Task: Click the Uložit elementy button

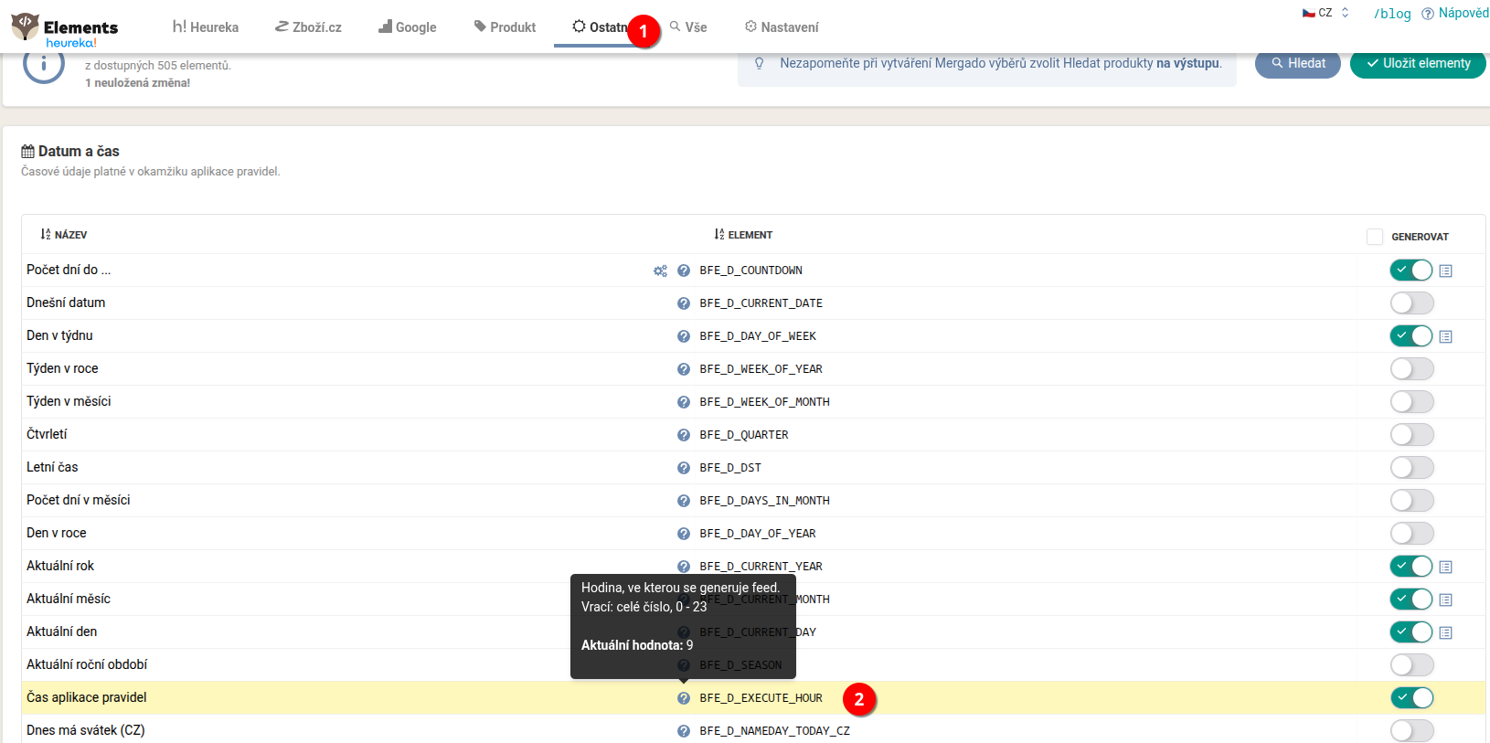Action: 1418,63
